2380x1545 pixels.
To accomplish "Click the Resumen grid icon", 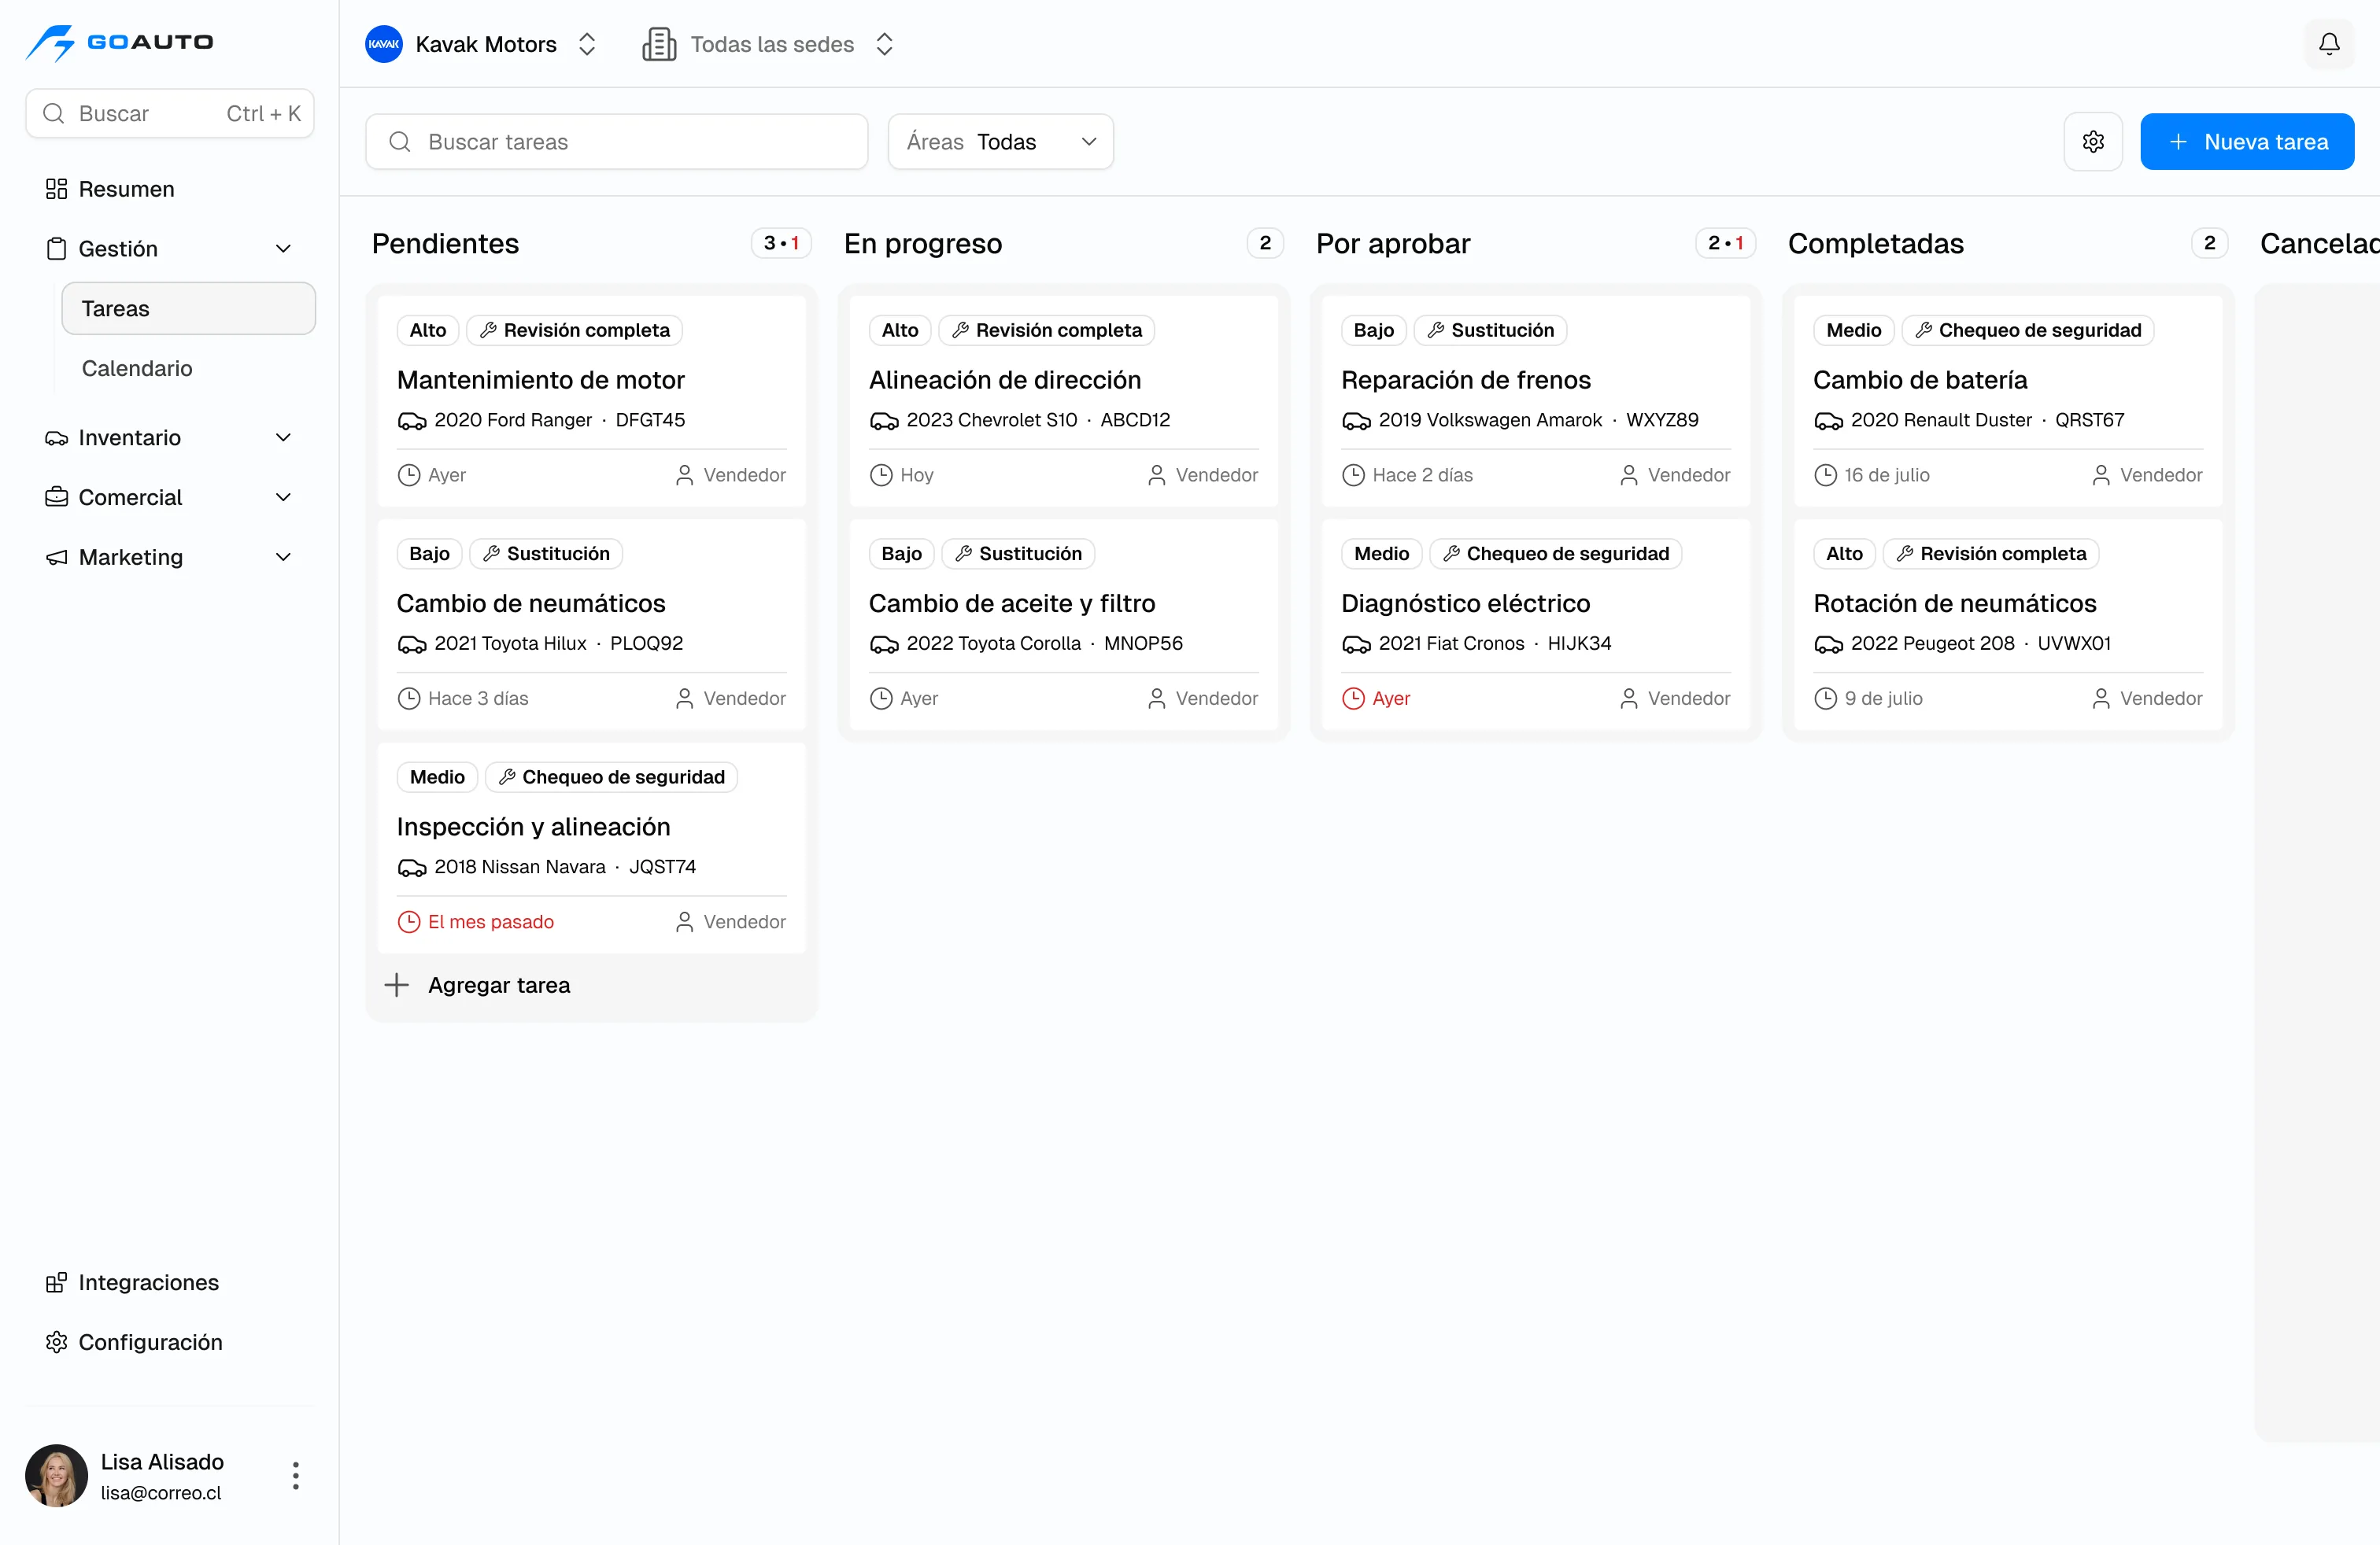I will 56,189.
